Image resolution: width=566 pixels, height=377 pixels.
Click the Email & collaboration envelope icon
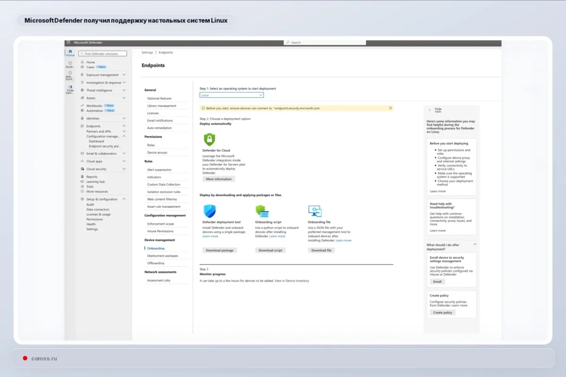pyautogui.click(x=82, y=154)
